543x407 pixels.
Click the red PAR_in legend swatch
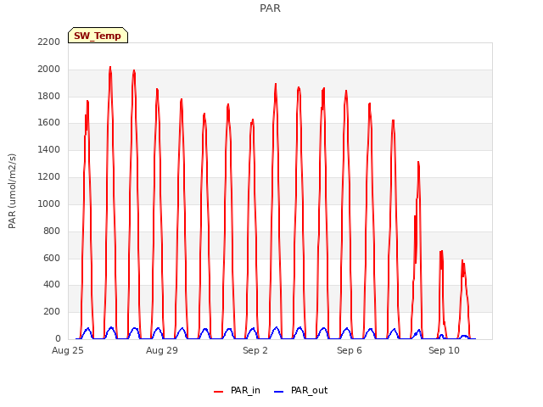coord(219,392)
